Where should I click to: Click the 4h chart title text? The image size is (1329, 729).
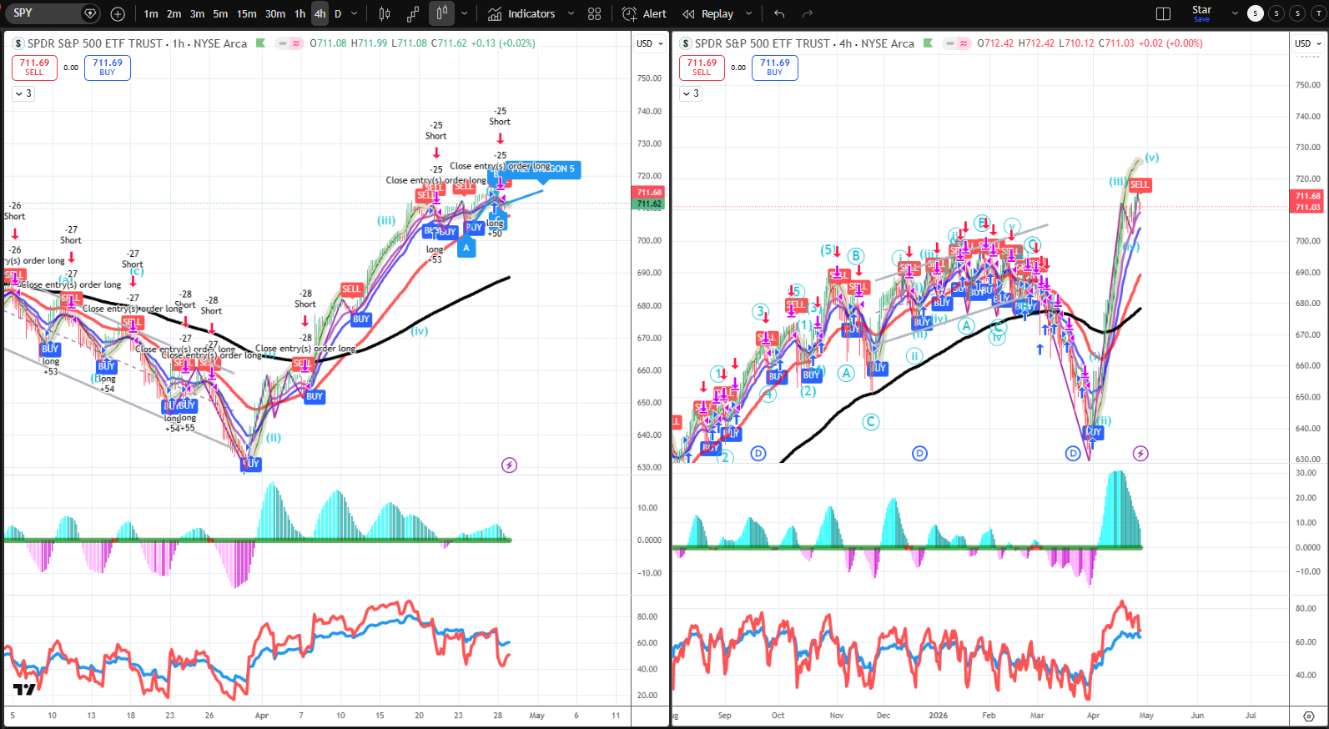click(x=804, y=43)
